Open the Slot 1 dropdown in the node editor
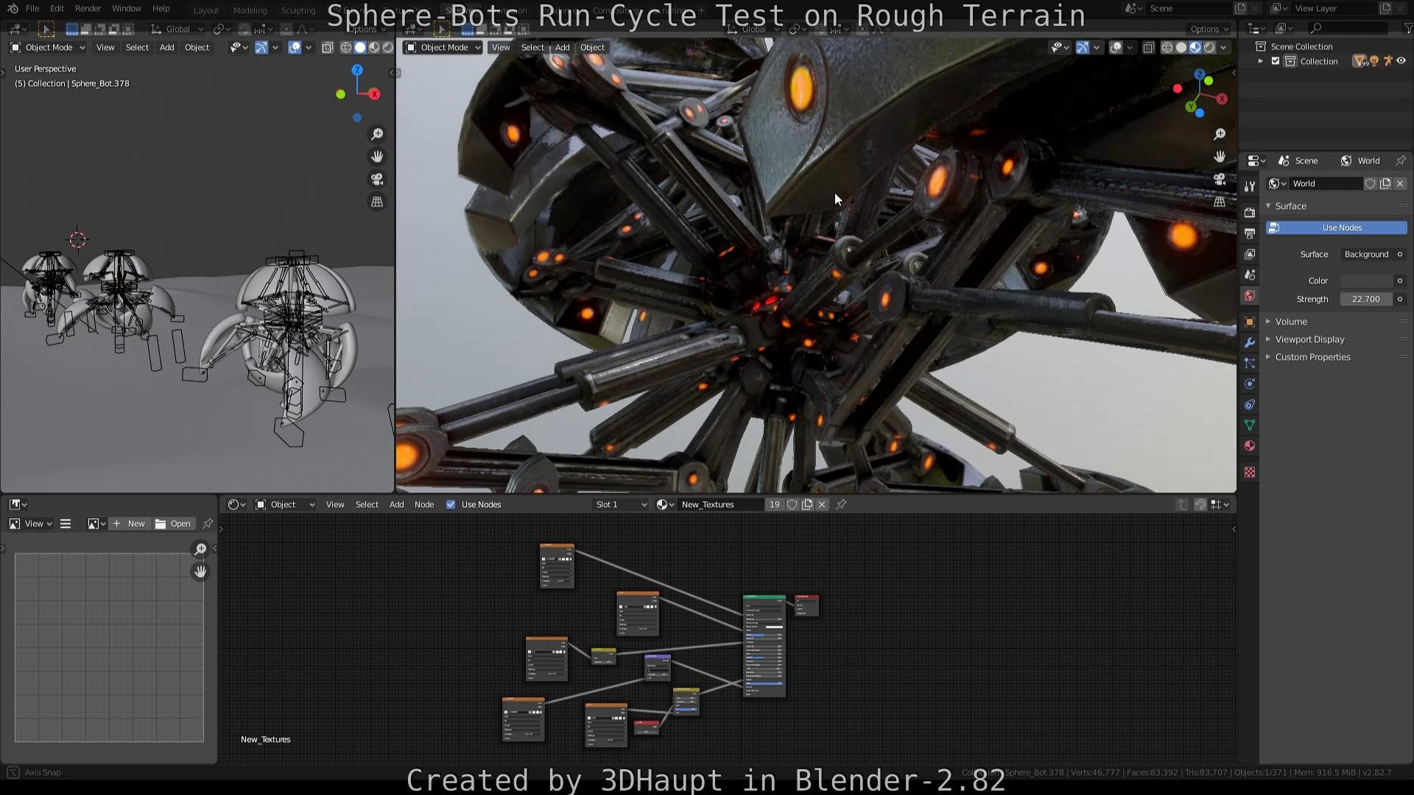1414x795 pixels. coord(619,504)
